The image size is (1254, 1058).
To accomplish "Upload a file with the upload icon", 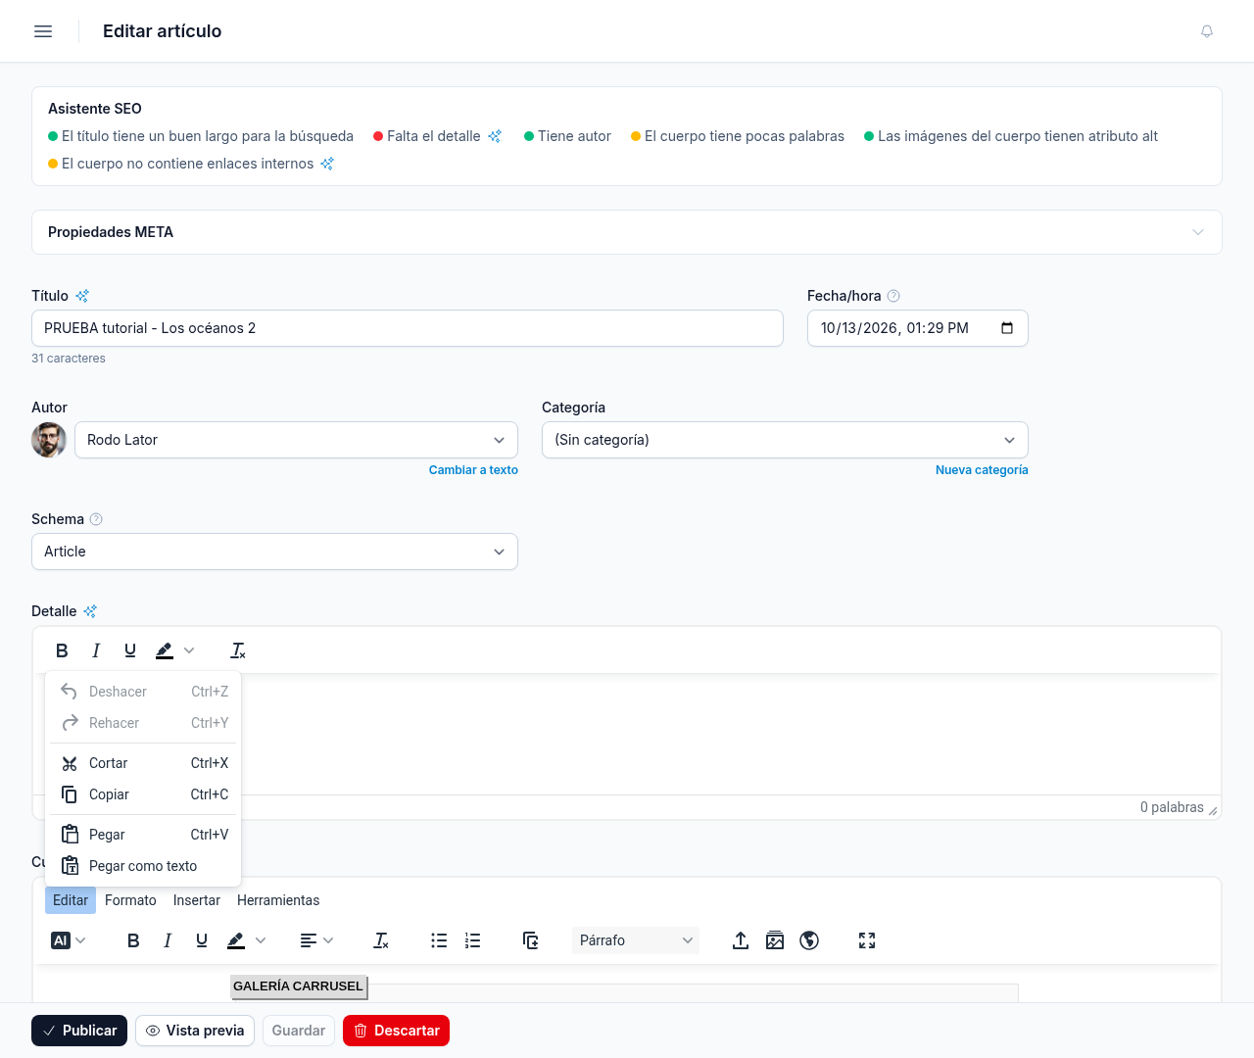I will [741, 940].
